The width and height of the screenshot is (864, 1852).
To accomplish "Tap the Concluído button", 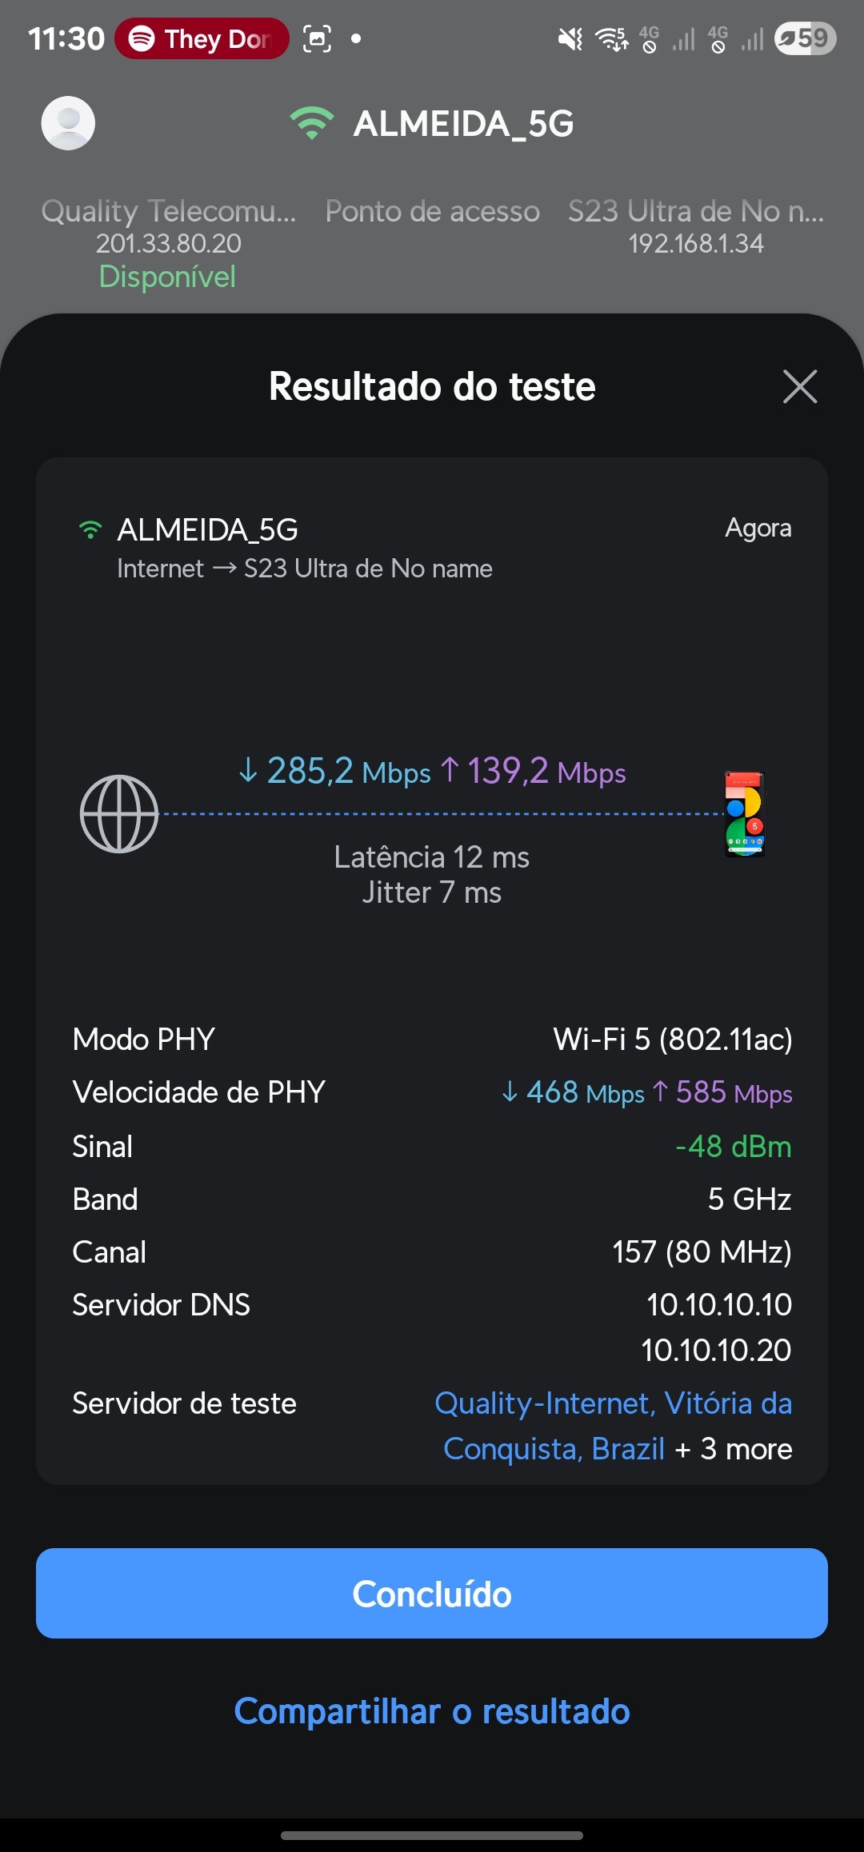I will (432, 1594).
